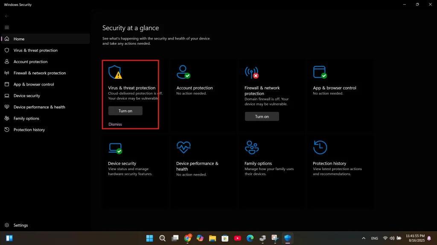Go to Device security in sidebar

tap(26, 96)
